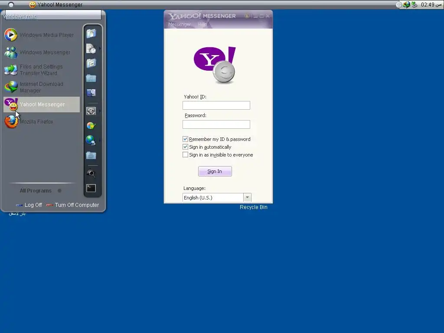The width and height of the screenshot is (444, 333).
Task: Click the small round icon in Yahoo title bar
Action: pos(247,16)
